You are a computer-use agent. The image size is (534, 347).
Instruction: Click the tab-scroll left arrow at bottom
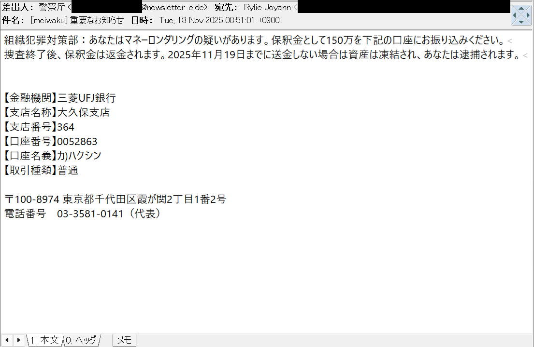[x=7, y=340]
